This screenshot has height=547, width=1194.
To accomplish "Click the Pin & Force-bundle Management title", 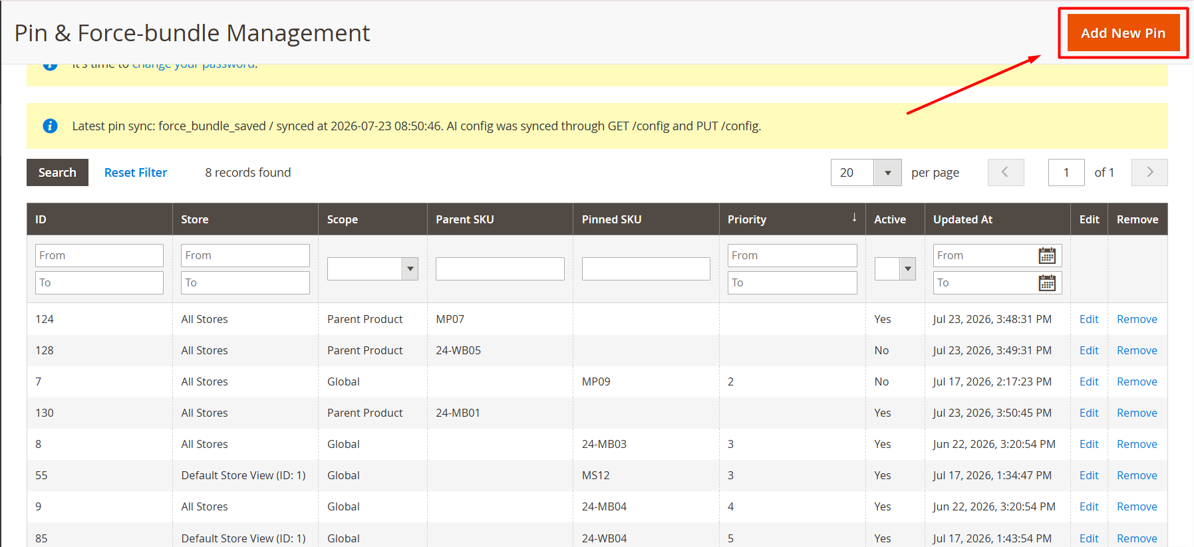I will [192, 33].
